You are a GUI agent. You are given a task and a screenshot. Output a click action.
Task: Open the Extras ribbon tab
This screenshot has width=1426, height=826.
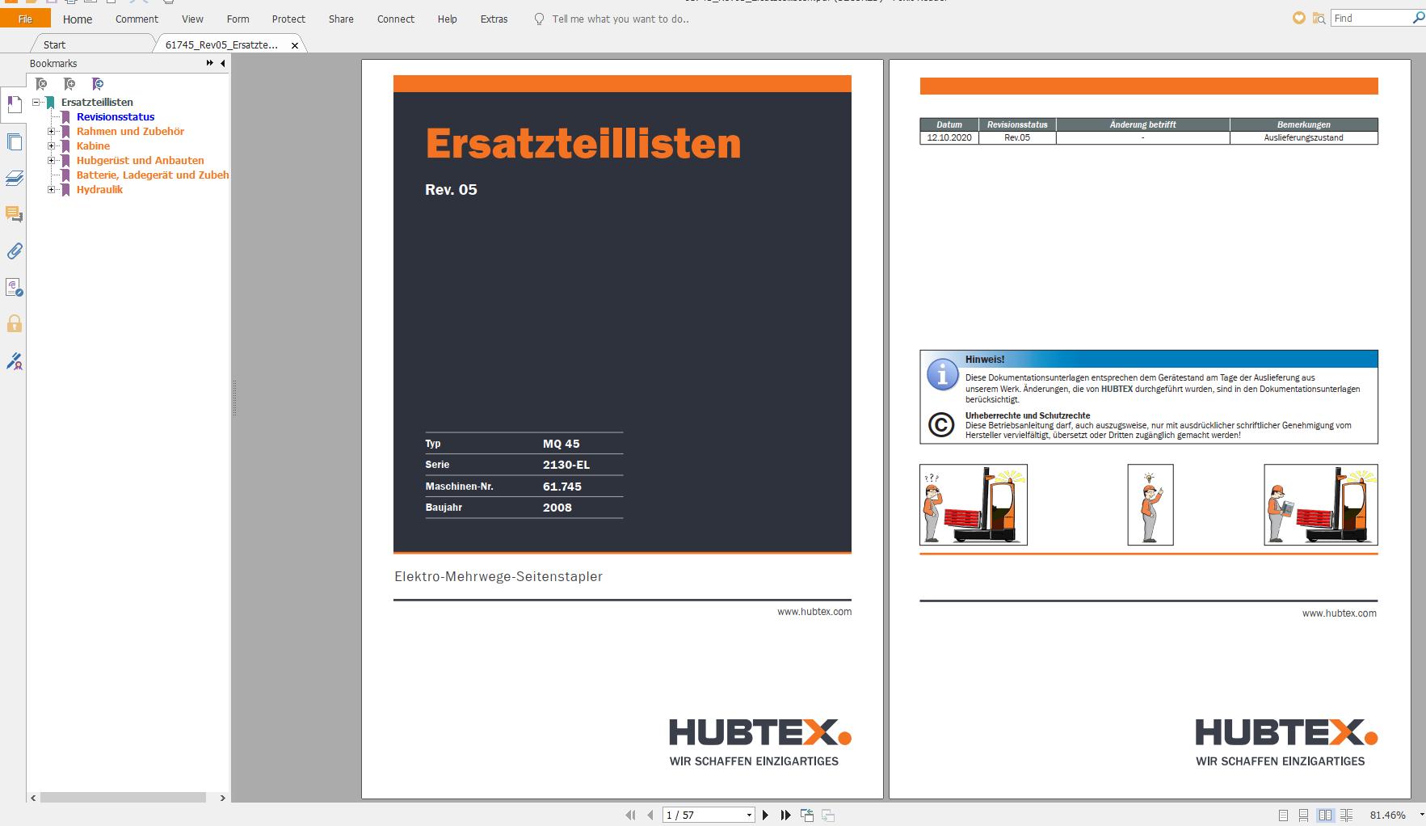click(x=494, y=19)
